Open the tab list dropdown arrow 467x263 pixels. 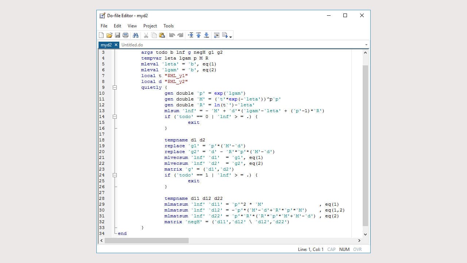click(x=366, y=45)
